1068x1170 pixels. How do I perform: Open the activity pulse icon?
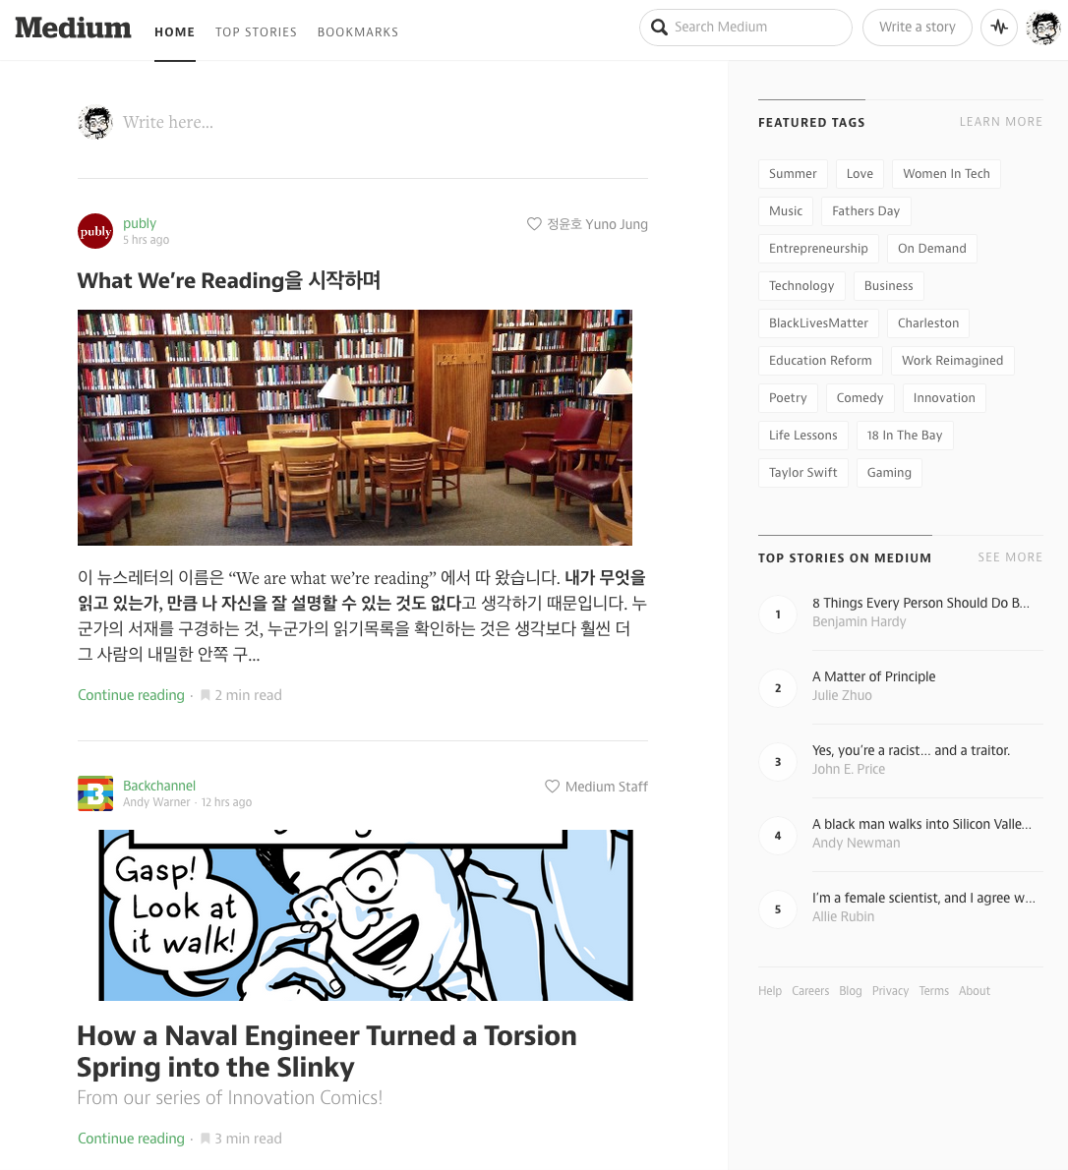[998, 28]
